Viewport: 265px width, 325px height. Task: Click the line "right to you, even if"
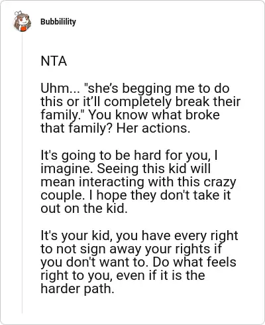pyautogui.click(x=123, y=276)
